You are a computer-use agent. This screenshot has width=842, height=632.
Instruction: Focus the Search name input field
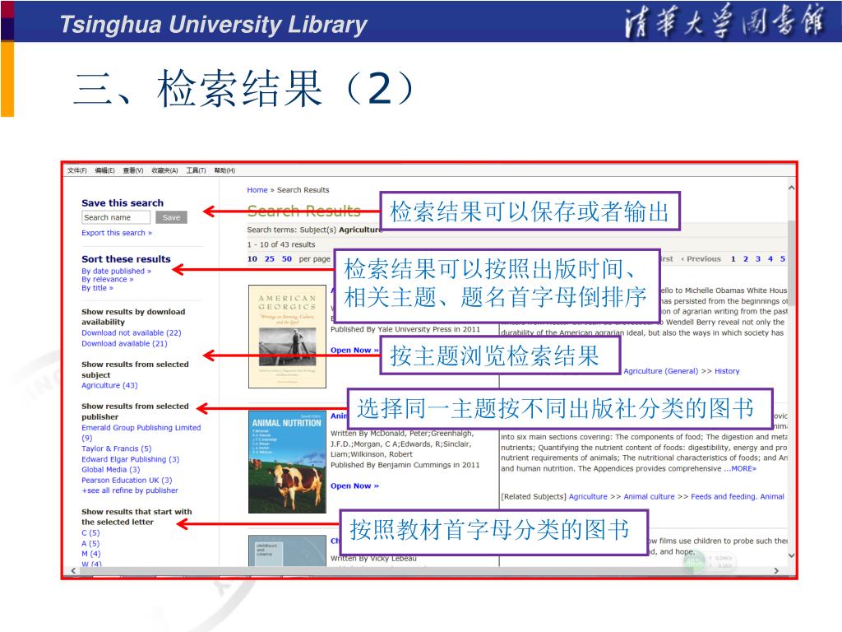pyautogui.click(x=116, y=217)
